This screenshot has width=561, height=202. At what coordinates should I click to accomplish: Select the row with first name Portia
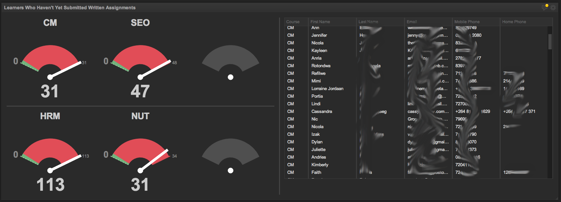click(416, 96)
